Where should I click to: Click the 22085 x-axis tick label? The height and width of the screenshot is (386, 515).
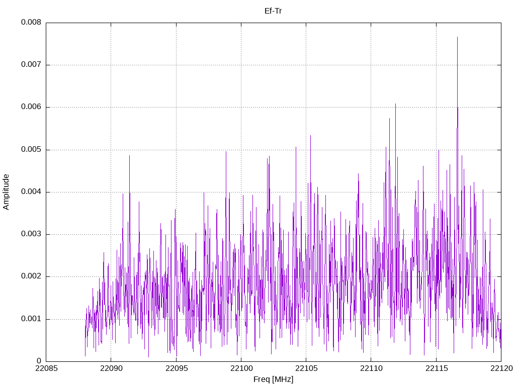click(x=46, y=368)
